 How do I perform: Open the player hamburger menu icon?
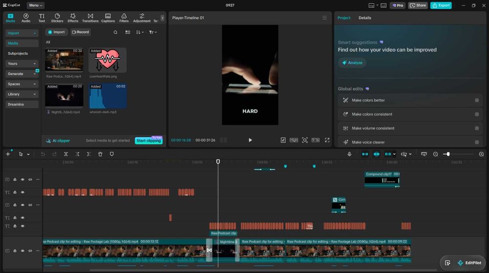pos(324,18)
